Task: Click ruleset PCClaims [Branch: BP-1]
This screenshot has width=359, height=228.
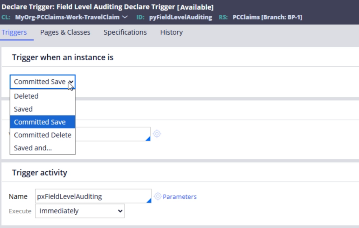Action: coord(267,17)
